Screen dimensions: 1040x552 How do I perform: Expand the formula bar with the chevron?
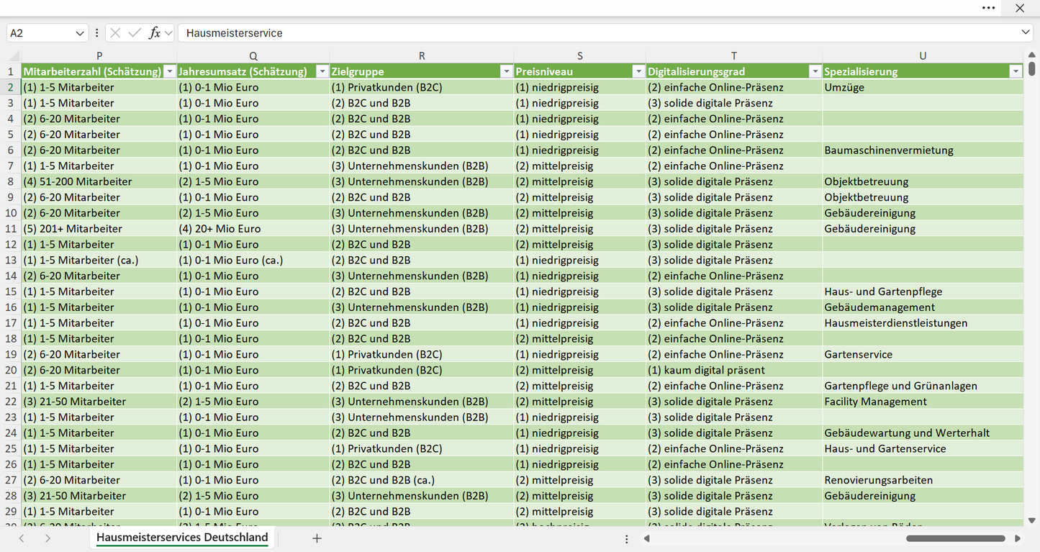coord(1026,33)
